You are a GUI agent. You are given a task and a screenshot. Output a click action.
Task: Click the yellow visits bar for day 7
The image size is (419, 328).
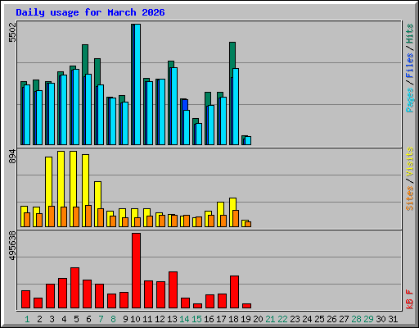(x=98, y=195)
